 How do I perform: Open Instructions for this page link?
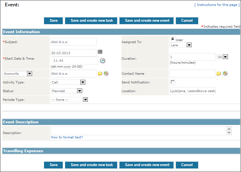[216, 5]
